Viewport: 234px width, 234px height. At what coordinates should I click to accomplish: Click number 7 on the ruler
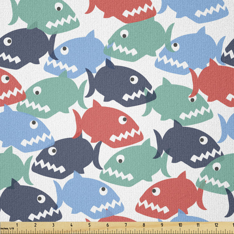pyautogui.click(x=126, y=225)
